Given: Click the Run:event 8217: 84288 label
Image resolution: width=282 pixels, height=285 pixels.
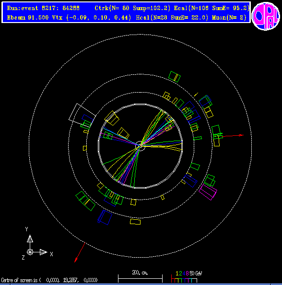Looking at the screenshot, I should [43, 8].
